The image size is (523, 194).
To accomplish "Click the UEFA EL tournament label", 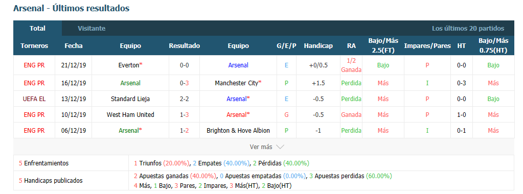I will click(34, 99).
